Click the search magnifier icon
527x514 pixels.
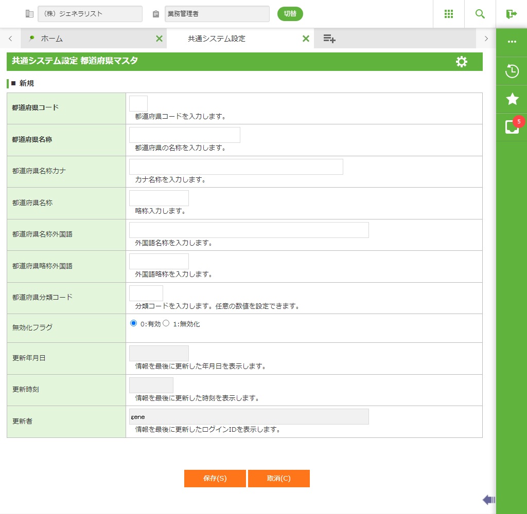coord(480,14)
